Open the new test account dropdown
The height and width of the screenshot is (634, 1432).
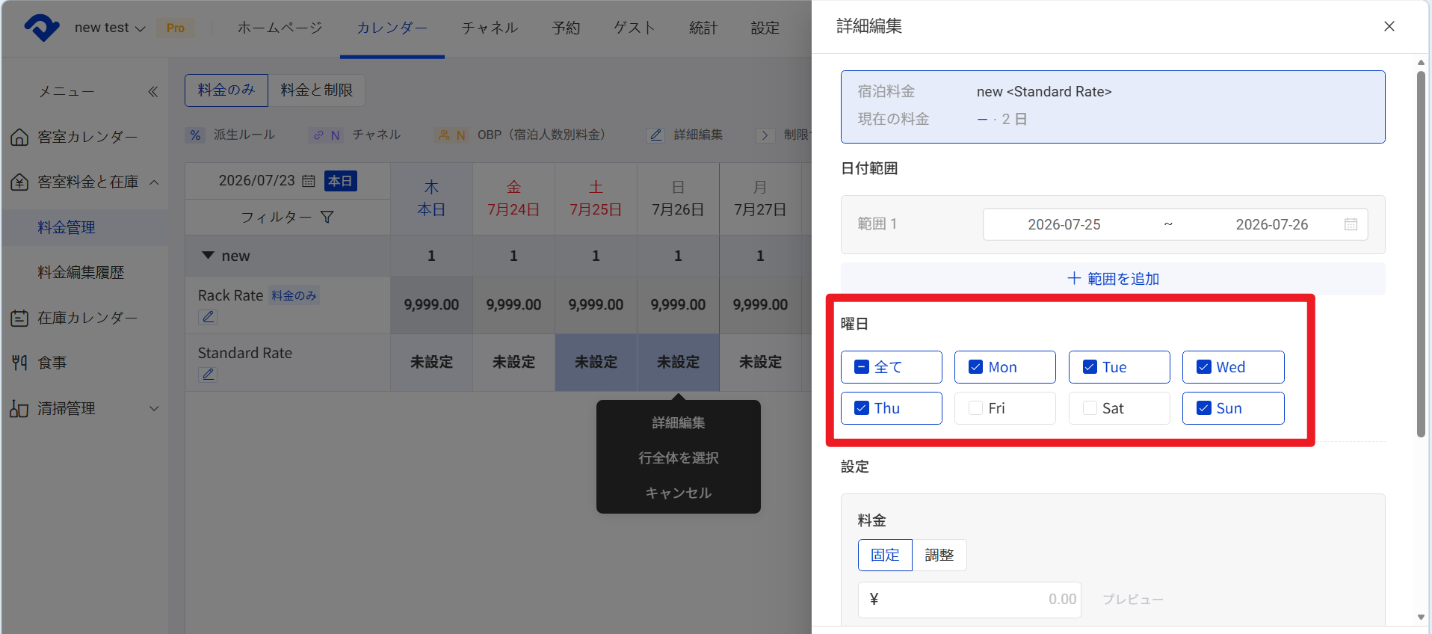[110, 28]
